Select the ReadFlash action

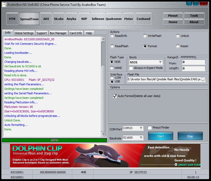click(x=119, y=46)
